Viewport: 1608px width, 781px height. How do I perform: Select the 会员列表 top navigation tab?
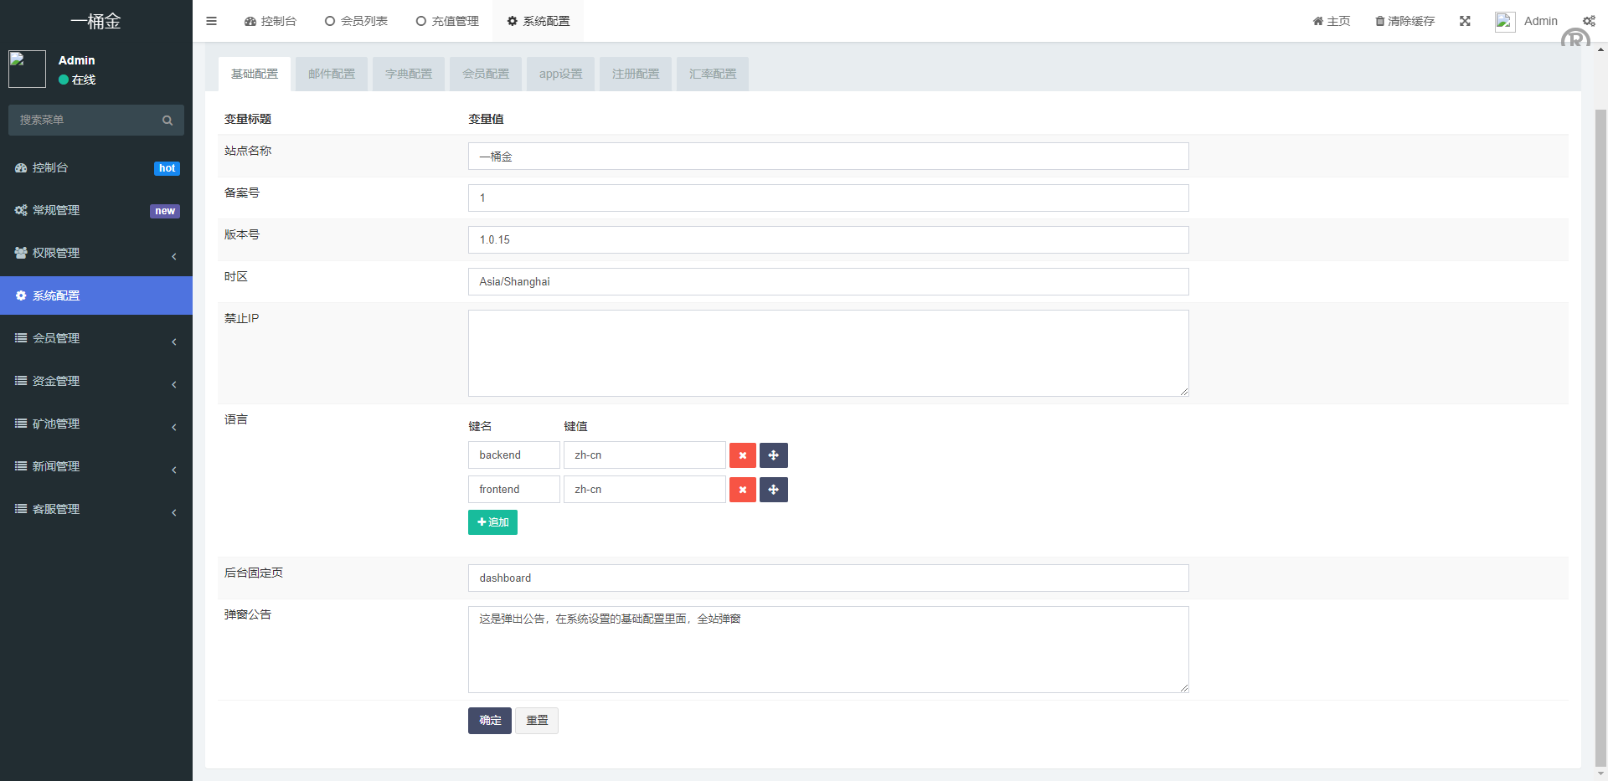click(x=356, y=21)
